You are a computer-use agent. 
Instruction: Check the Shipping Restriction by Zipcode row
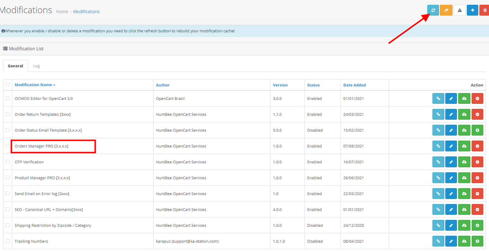pos(8,225)
